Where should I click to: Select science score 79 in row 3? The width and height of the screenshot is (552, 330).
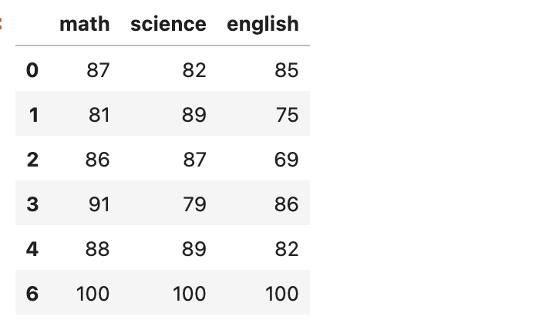(x=194, y=204)
